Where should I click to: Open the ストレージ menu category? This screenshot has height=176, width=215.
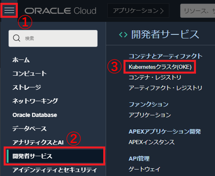pos(27,87)
